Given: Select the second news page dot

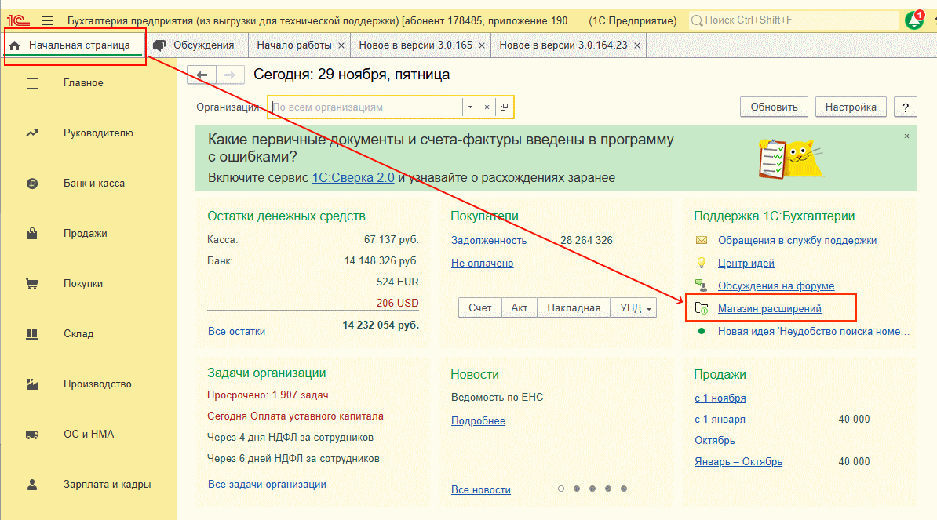Looking at the screenshot, I should click(x=577, y=489).
